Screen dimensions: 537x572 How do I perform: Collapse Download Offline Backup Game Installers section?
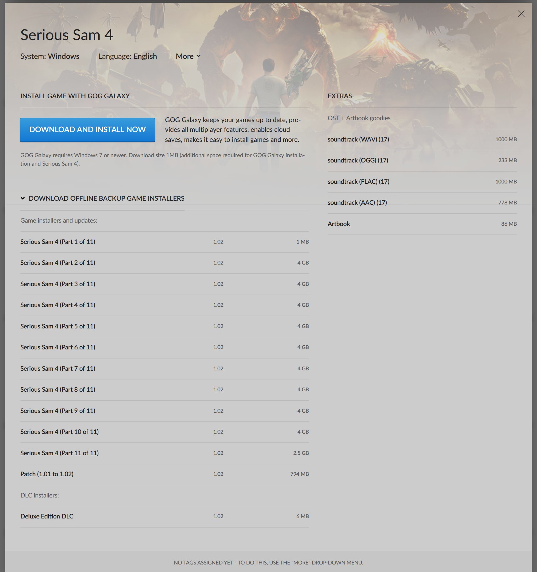tap(102, 198)
